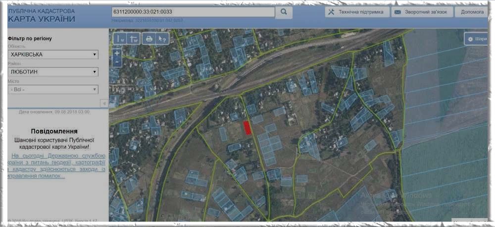
Task: Open the Місто '- Всі -' dropdown
Action: [53, 90]
